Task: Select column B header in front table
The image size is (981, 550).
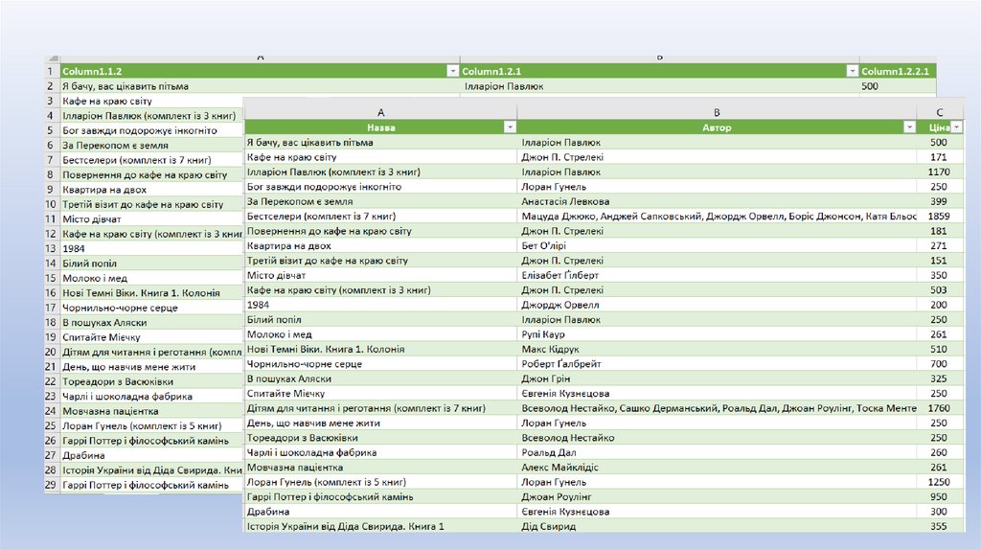Action: [x=717, y=112]
